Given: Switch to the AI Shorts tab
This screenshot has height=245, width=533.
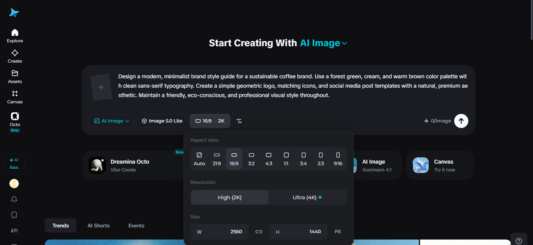Looking at the screenshot, I should 98,226.
